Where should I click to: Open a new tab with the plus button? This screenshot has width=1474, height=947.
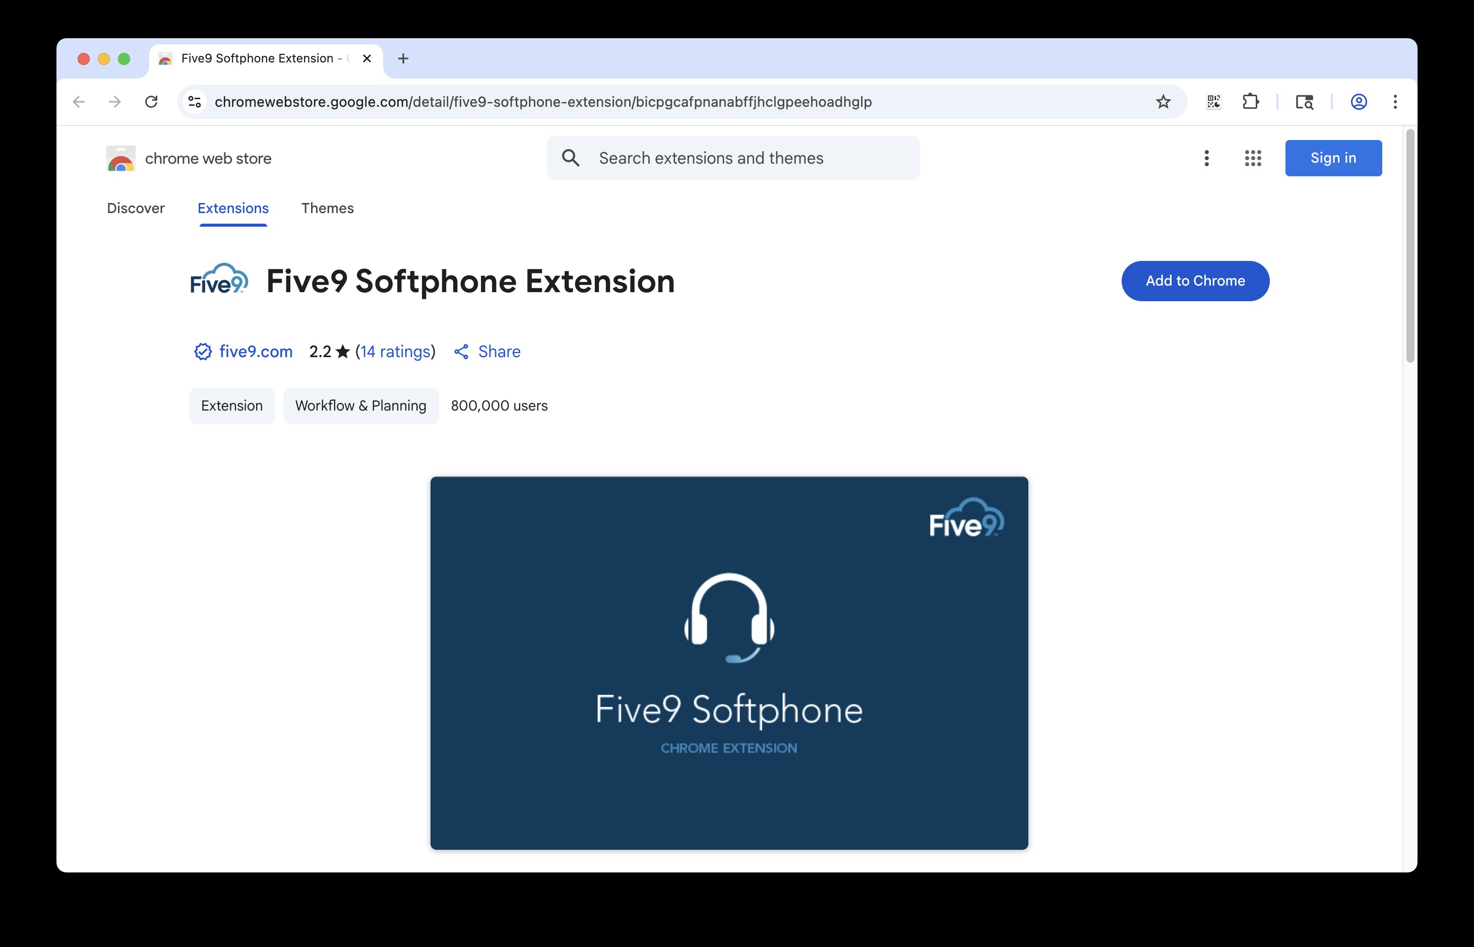pos(403,58)
